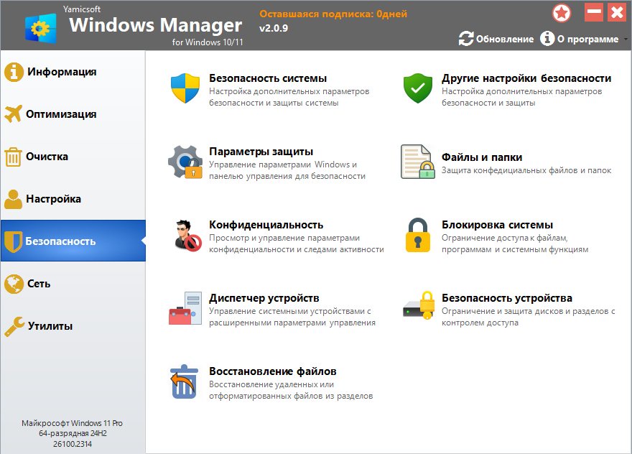Click the Files and Folders document lock icon
This screenshot has height=454, width=632.
point(417,162)
